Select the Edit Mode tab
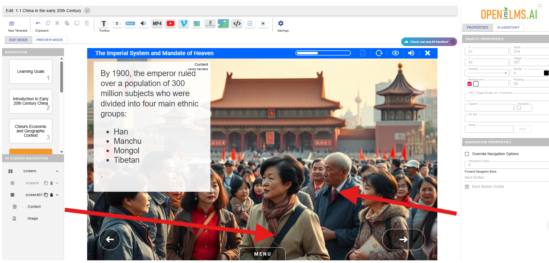 click(x=18, y=40)
